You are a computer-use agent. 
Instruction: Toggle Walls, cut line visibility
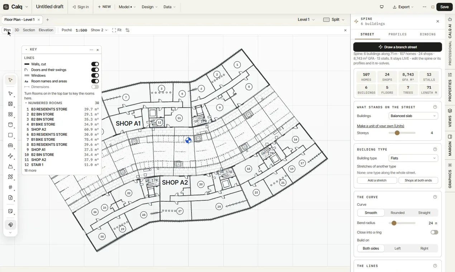95,64
